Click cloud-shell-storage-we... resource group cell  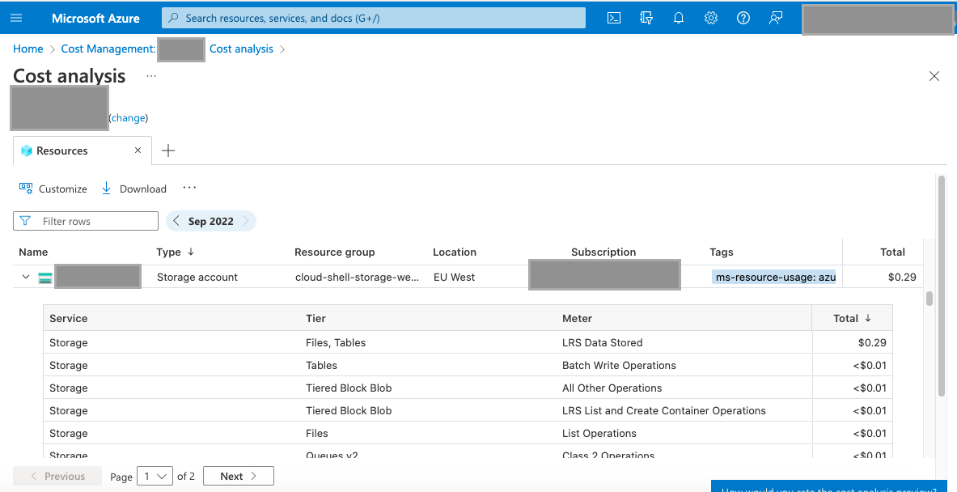[357, 277]
